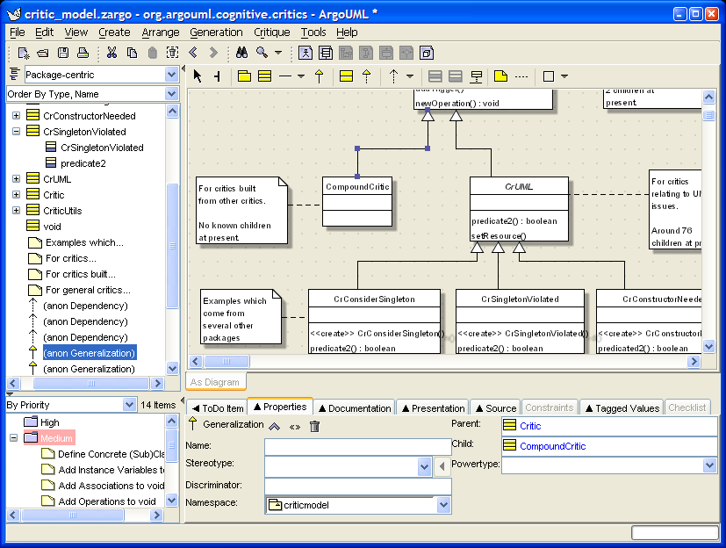Click the explorer tree's scroll down arrow

[172, 369]
